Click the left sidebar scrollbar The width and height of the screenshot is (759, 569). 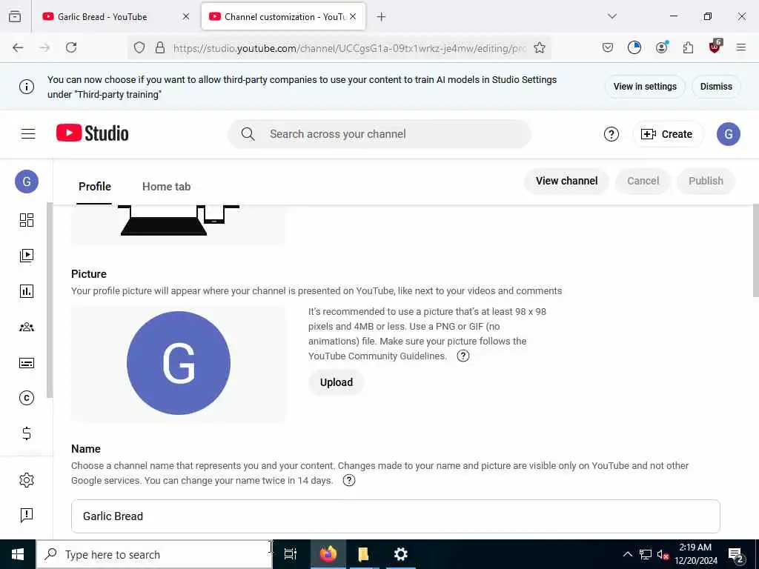(50, 300)
